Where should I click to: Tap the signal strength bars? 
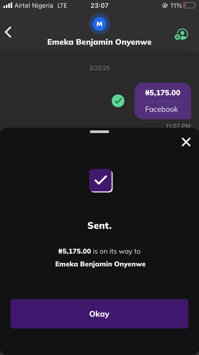pyautogui.click(x=8, y=6)
